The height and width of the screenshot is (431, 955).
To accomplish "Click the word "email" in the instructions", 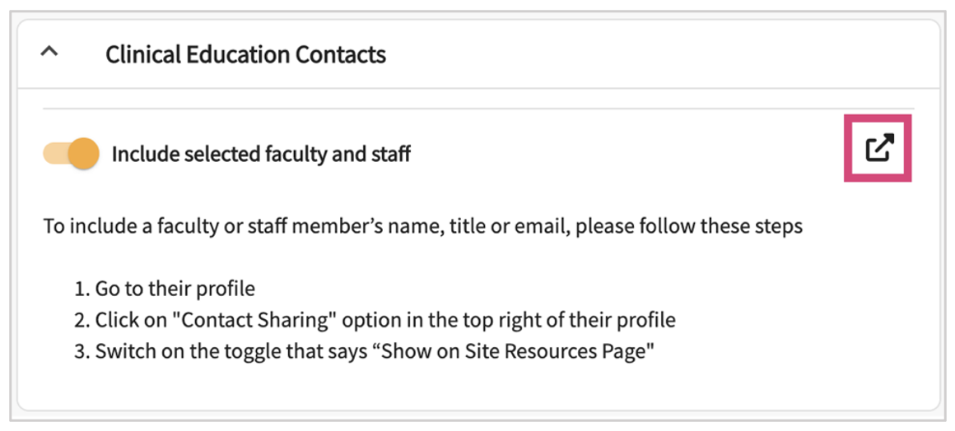I will pyautogui.click(x=543, y=226).
